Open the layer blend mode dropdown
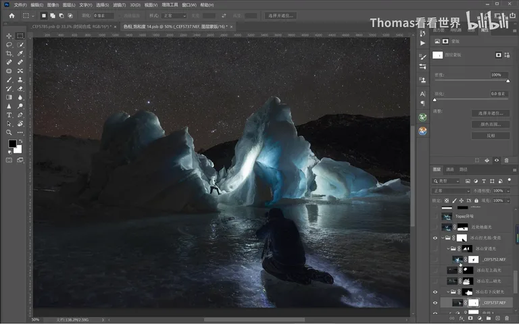519x324 pixels. (451, 191)
